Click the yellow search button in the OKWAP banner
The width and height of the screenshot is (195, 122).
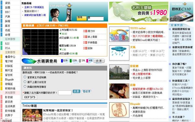click(82, 18)
